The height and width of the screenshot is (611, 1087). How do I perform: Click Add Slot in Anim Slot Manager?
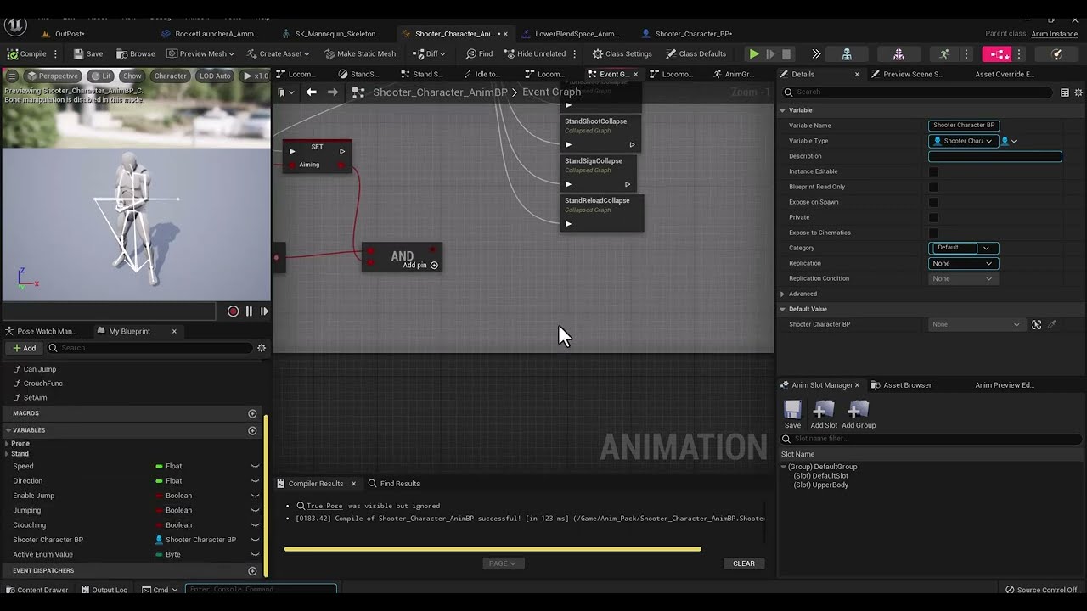pyautogui.click(x=824, y=415)
